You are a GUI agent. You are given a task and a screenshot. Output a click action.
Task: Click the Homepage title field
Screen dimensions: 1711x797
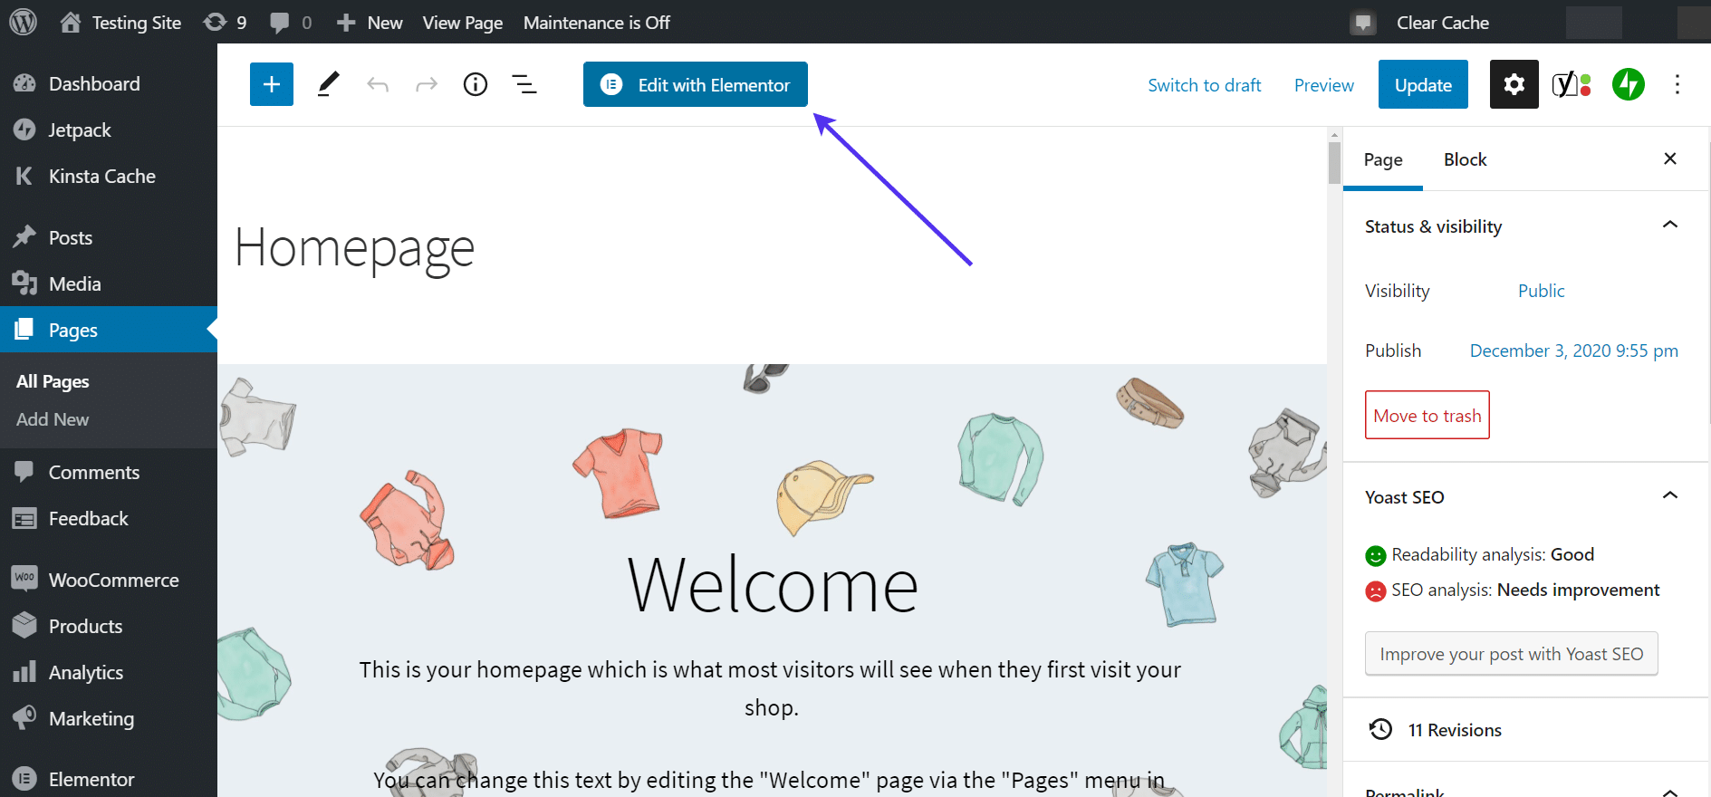point(354,247)
